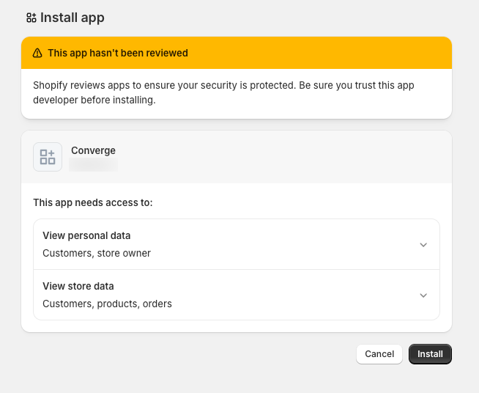Click the blurred developer name under Converge
479x393 pixels.
(93, 164)
